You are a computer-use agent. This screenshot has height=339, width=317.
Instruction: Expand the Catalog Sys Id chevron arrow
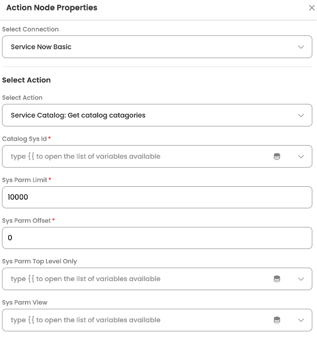301,157
